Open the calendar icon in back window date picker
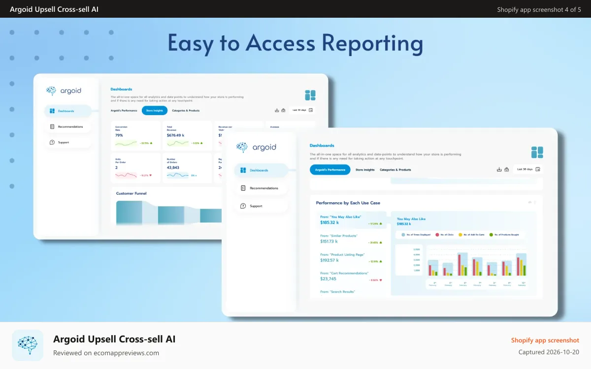591x369 pixels. [311, 110]
